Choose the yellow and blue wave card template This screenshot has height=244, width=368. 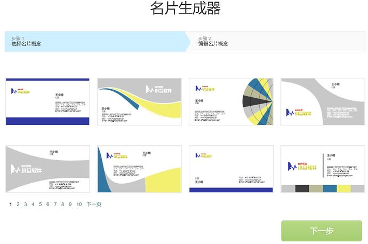click(139, 101)
